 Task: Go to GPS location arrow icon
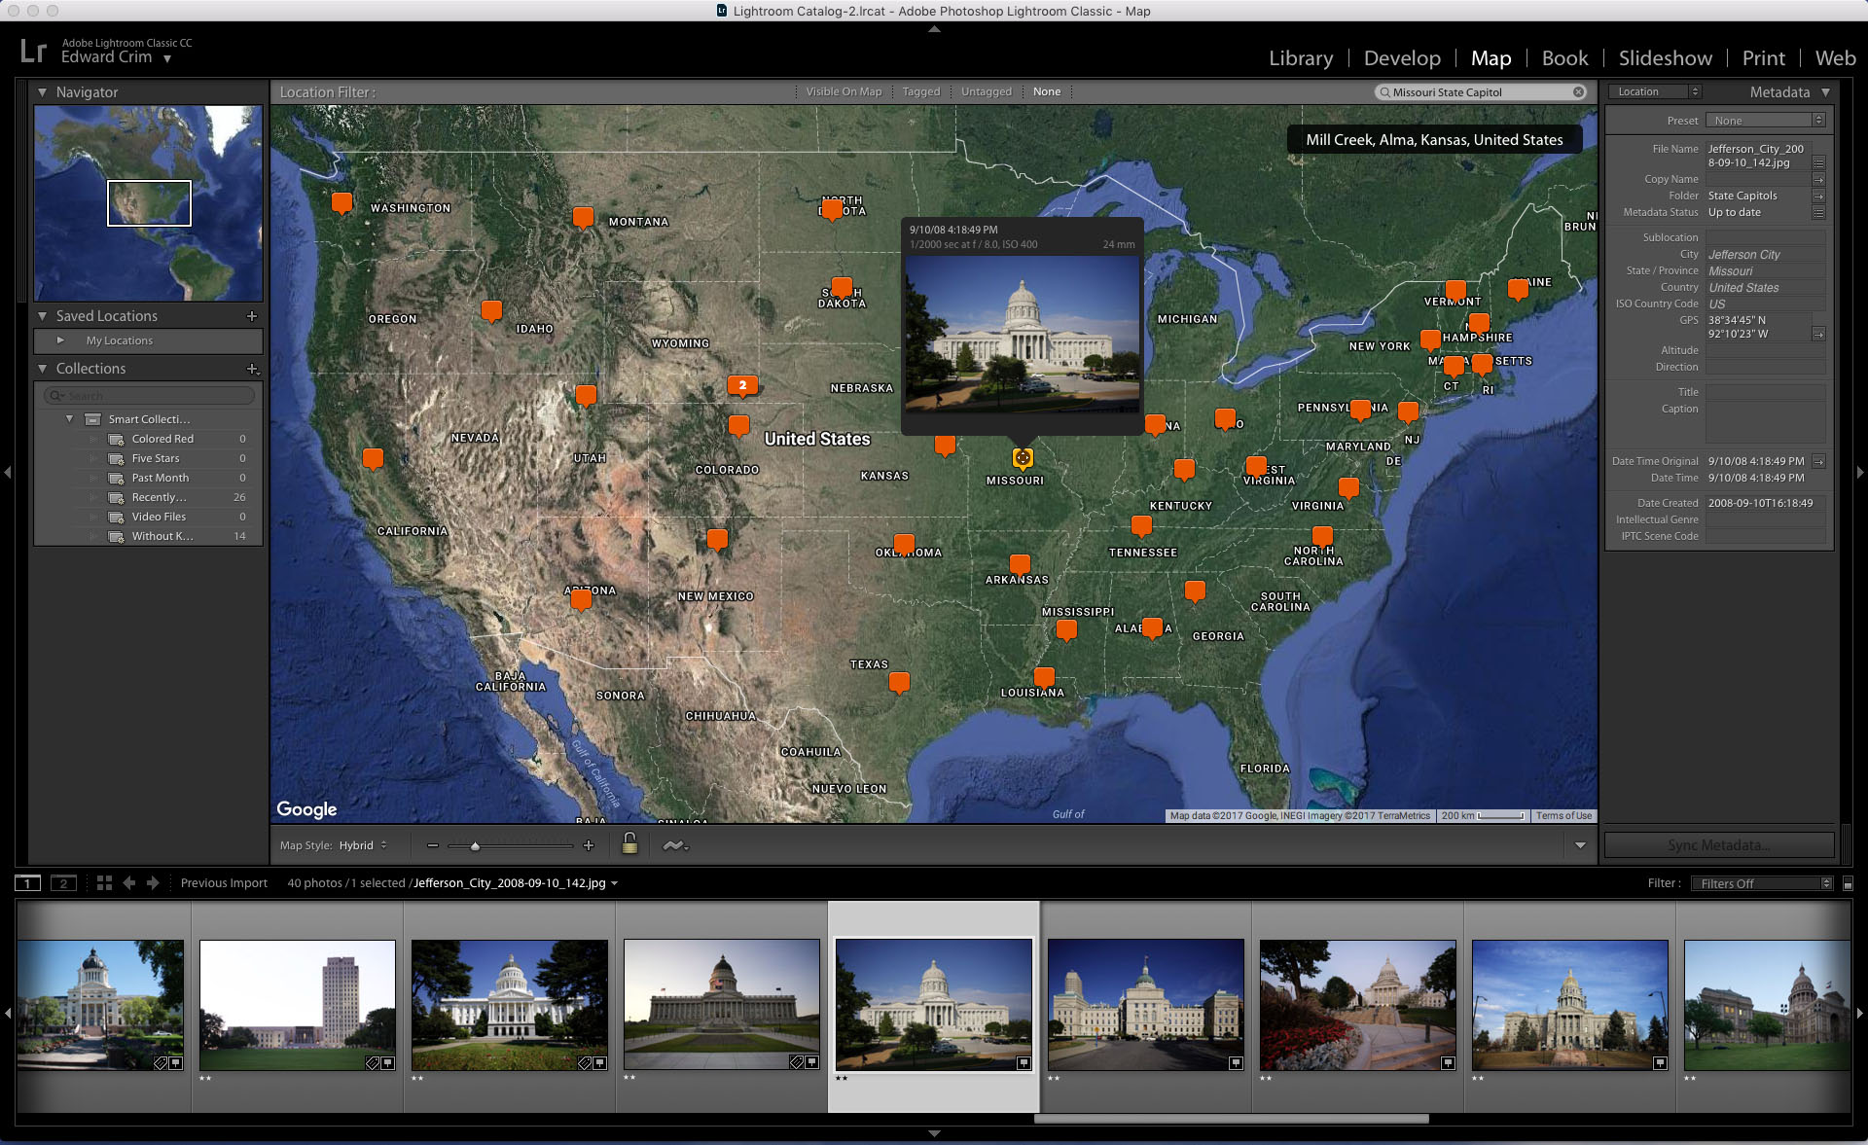(1818, 334)
